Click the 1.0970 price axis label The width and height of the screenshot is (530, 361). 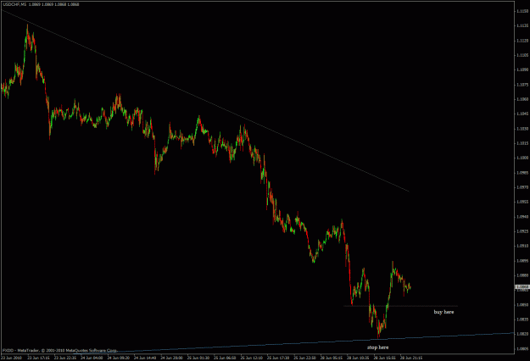tap(522, 187)
